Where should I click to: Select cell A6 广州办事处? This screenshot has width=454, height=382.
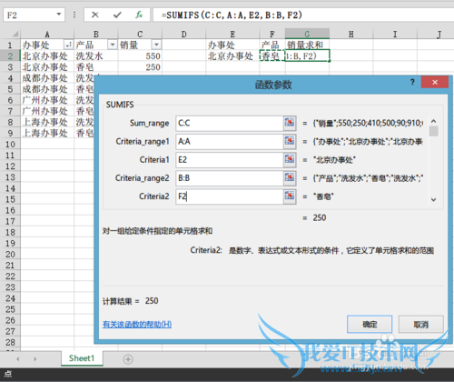tap(47, 100)
